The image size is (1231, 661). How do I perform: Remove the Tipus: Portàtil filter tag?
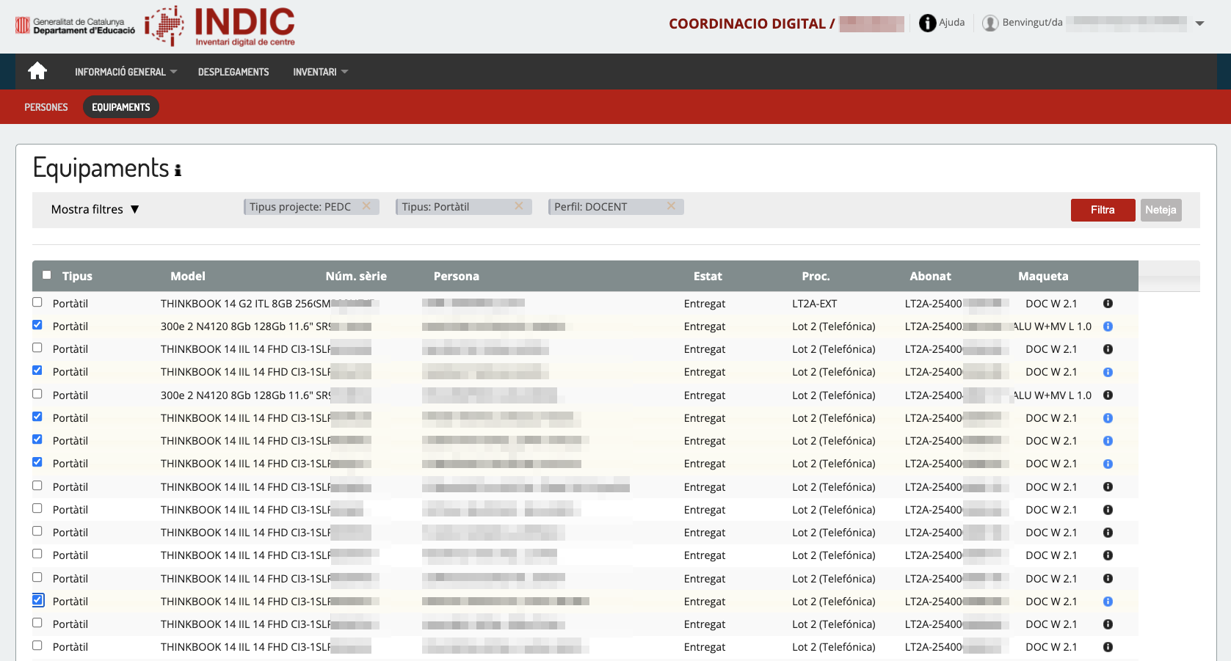tap(519, 206)
